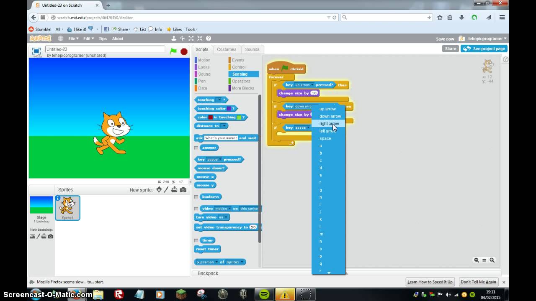Zoom in the scripts area
The height and width of the screenshot is (301, 536).
[x=492, y=260]
